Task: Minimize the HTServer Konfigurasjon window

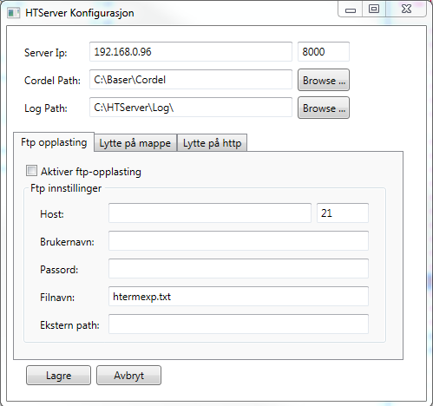Action: (x=351, y=10)
